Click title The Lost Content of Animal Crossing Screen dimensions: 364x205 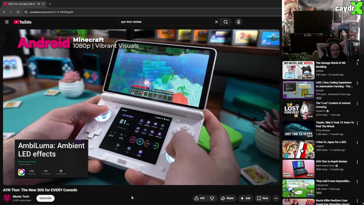click(333, 105)
